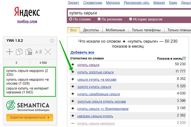The image size is (191, 127).
Task: Open 'Маркет' top navigation link
Action: point(159,3)
